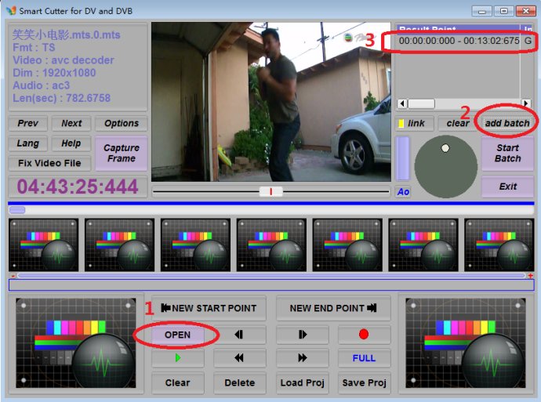The height and width of the screenshot is (402, 541).
Task: Select the fifth filmstrip thumbnail
Action: 347,244
